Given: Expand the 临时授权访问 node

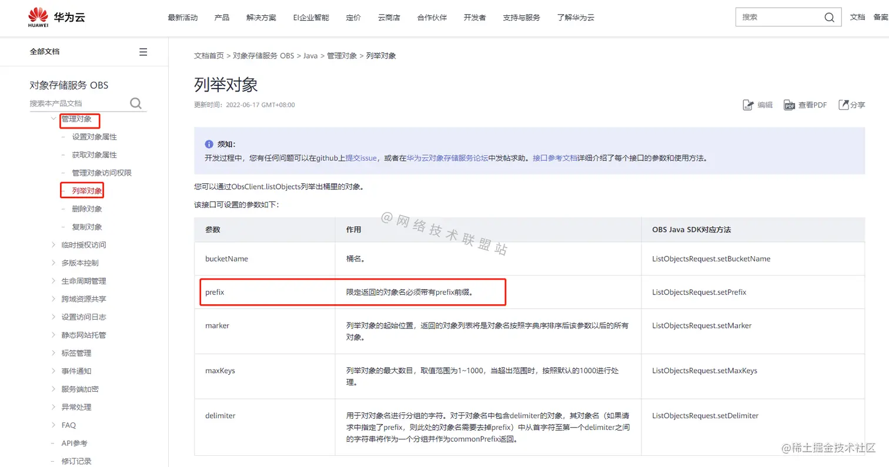Looking at the screenshot, I should pos(54,245).
